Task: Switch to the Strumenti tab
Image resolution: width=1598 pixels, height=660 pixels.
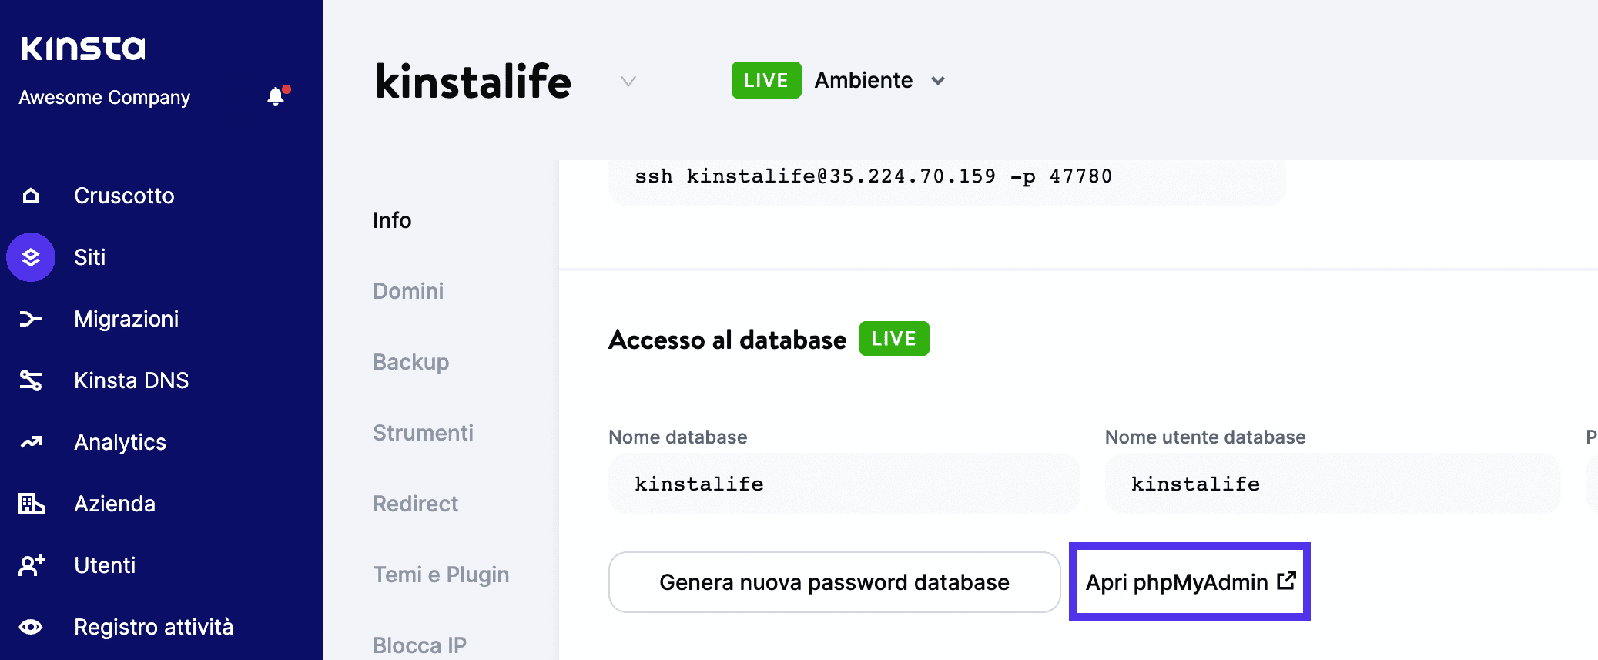Action: (423, 433)
